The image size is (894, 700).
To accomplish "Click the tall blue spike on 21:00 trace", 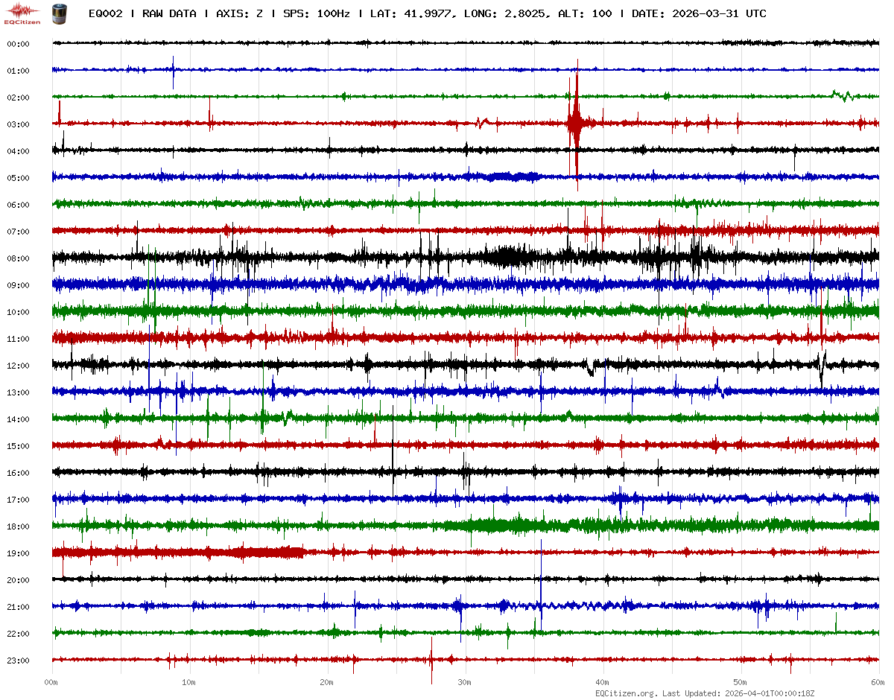I will pyautogui.click(x=541, y=588).
